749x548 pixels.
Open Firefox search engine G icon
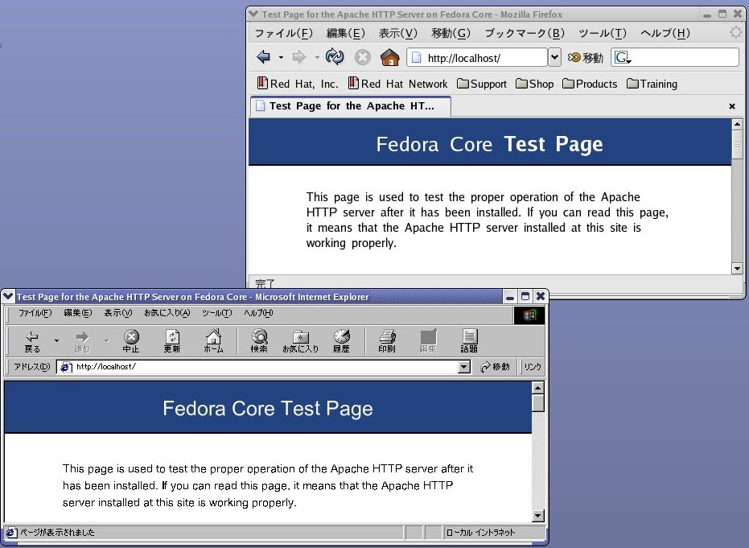click(x=623, y=58)
